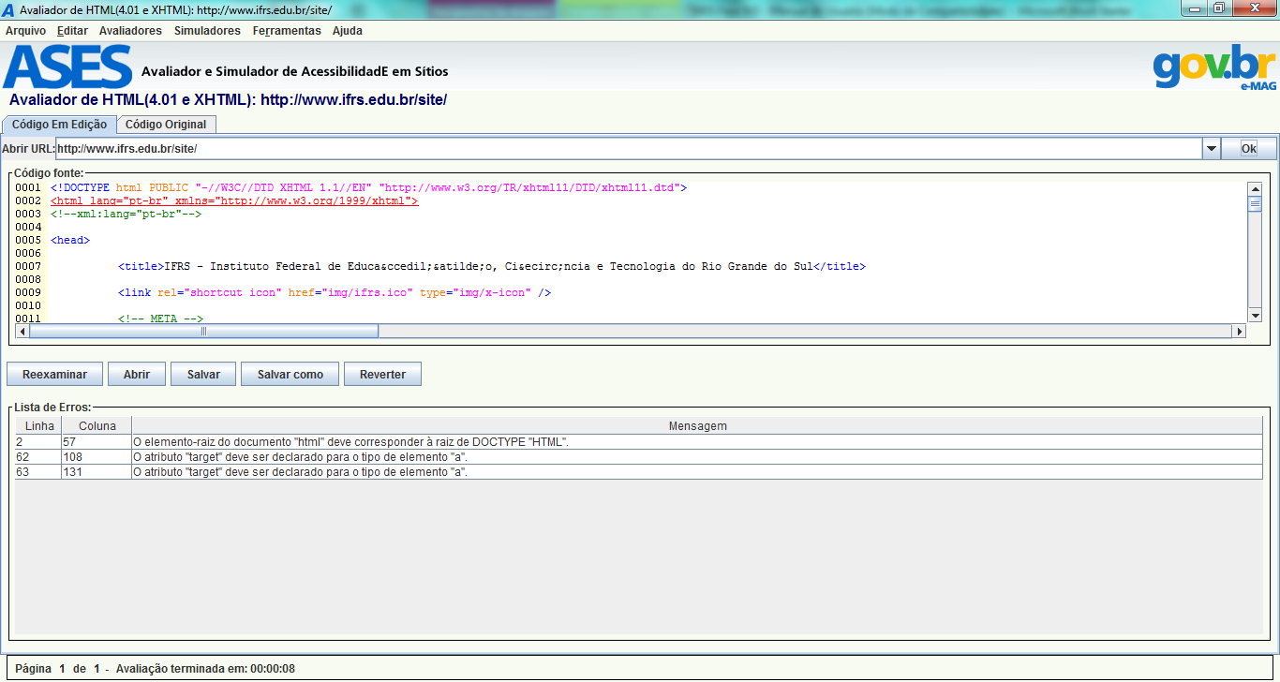Select line 62 target attribute error row
1280x682 pixels.
(639, 457)
